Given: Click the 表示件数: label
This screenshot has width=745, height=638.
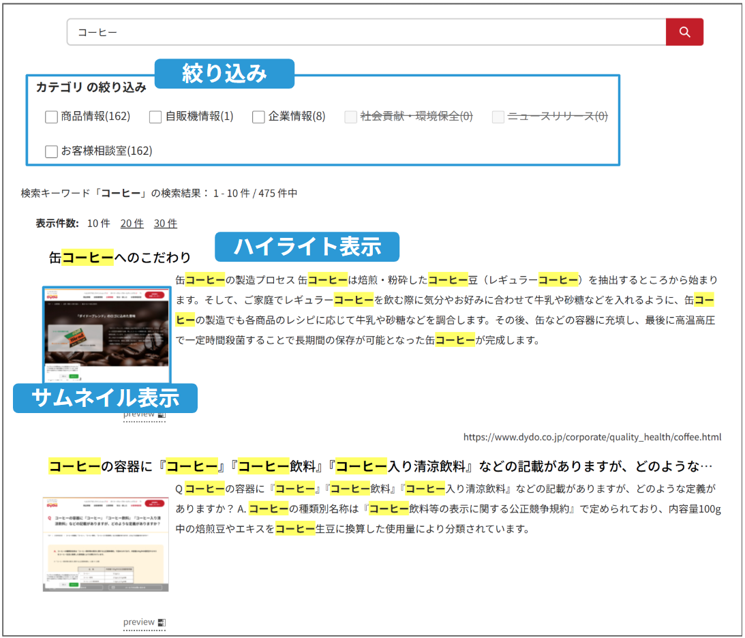Looking at the screenshot, I should click(57, 224).
